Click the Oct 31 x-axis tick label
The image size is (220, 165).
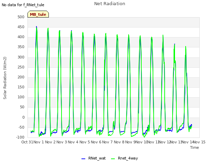[x=27, y=142]
